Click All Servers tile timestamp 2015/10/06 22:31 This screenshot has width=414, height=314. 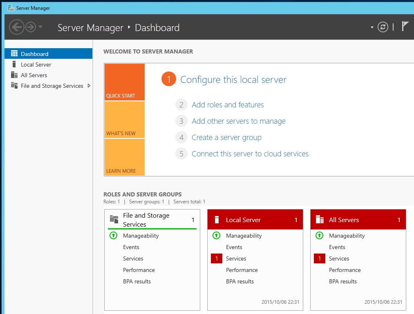click(383, 302)
